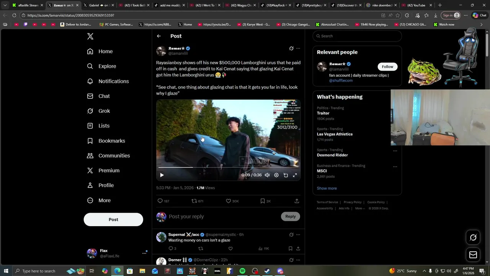Open the Bookmarks page
Viewport: 490px width, 276px height.
click(106, 141)
